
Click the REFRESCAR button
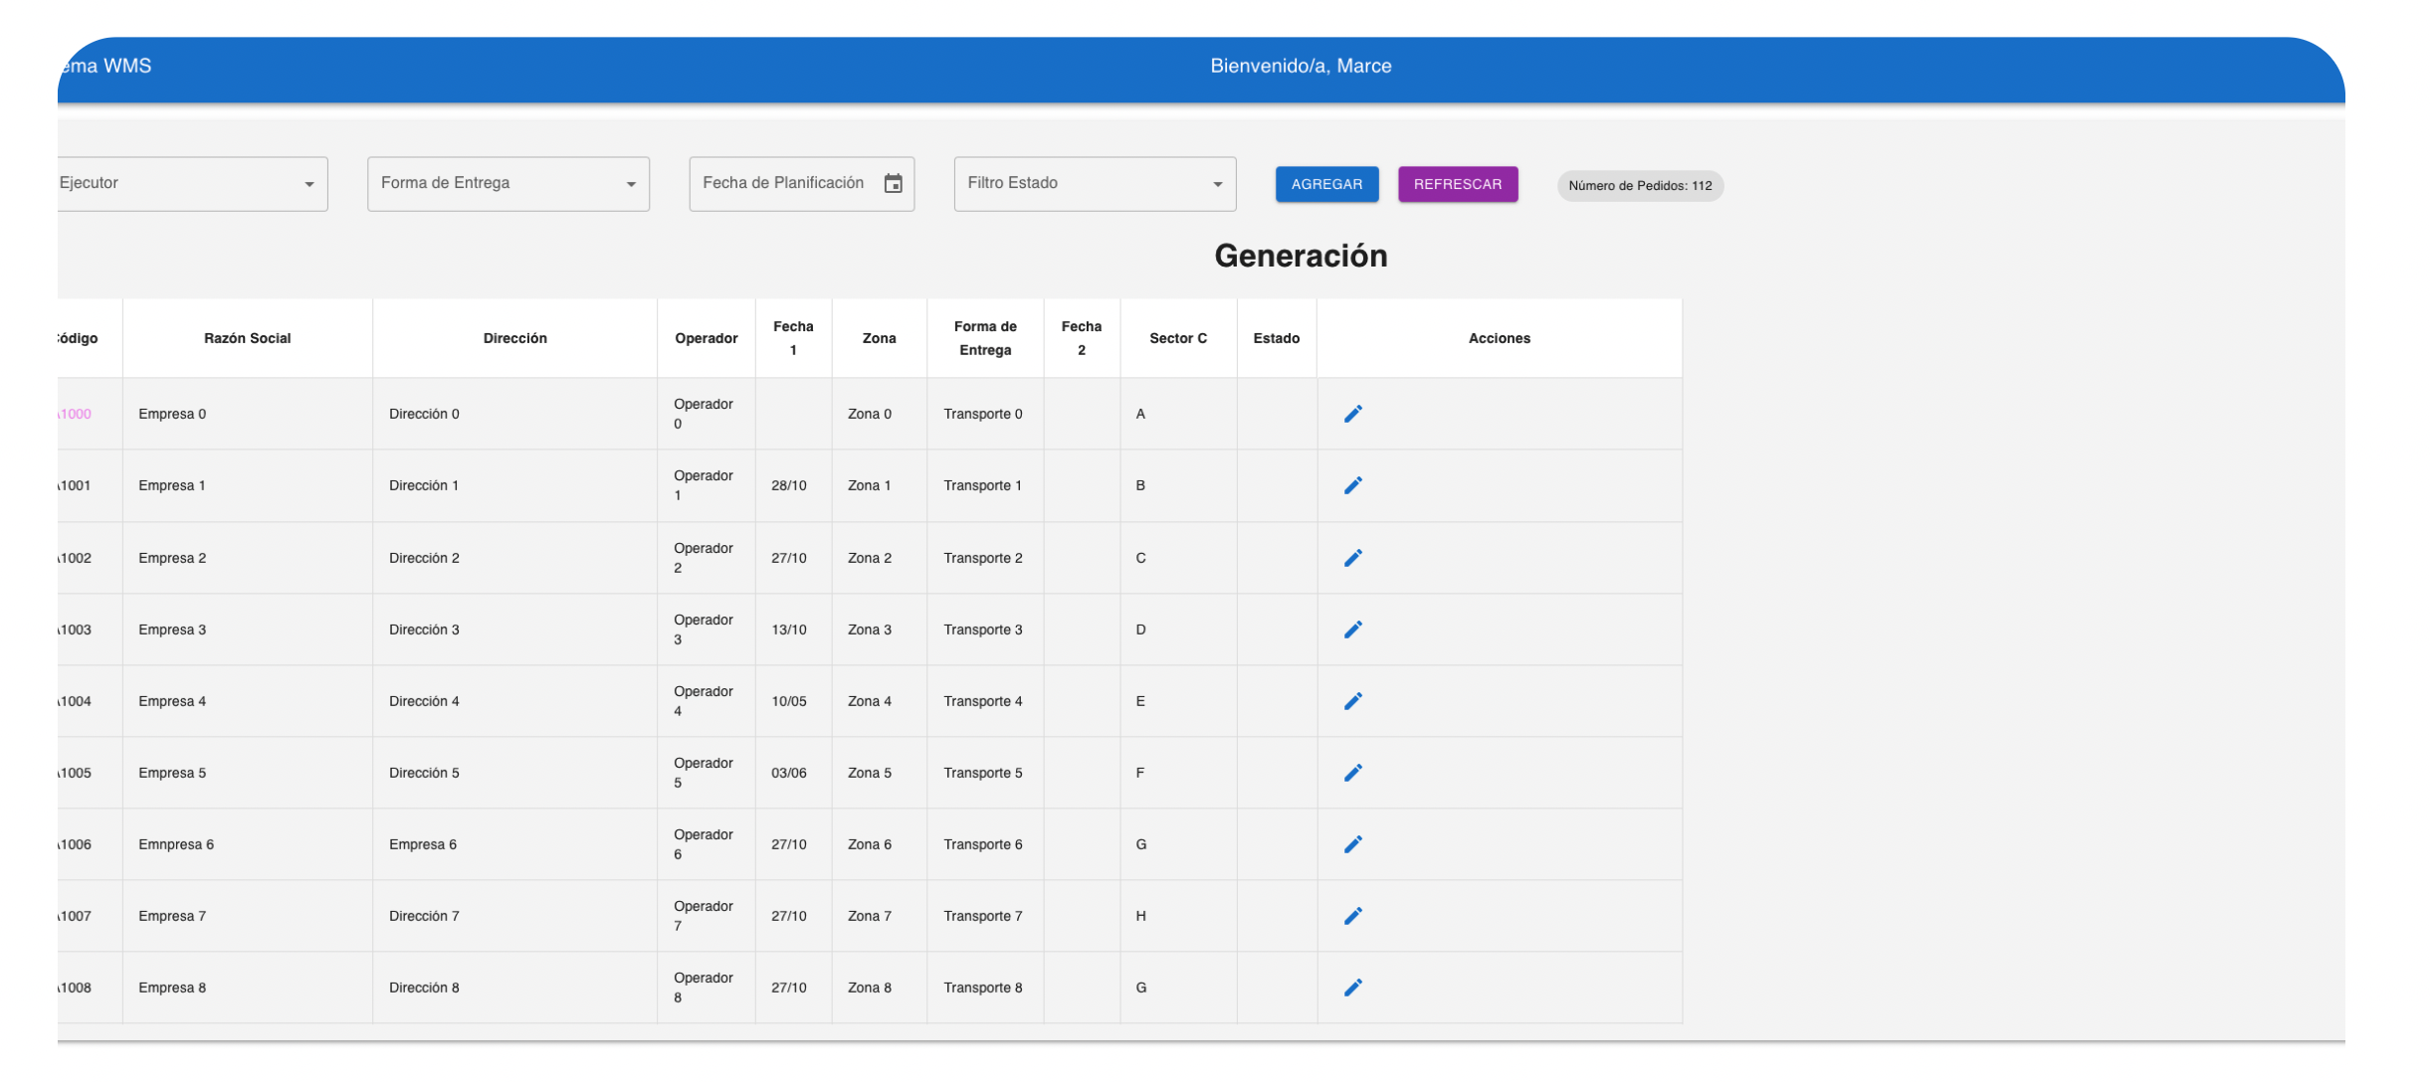pos(1457,184)
